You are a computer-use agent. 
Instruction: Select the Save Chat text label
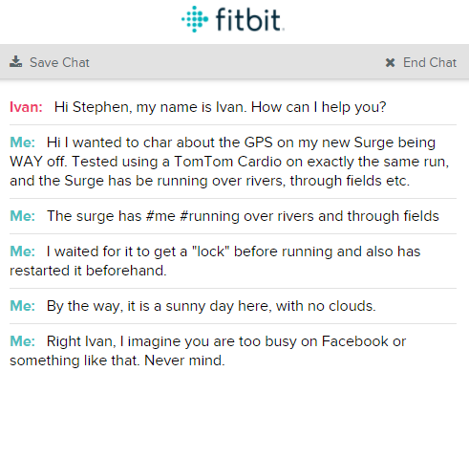(59, 62)
